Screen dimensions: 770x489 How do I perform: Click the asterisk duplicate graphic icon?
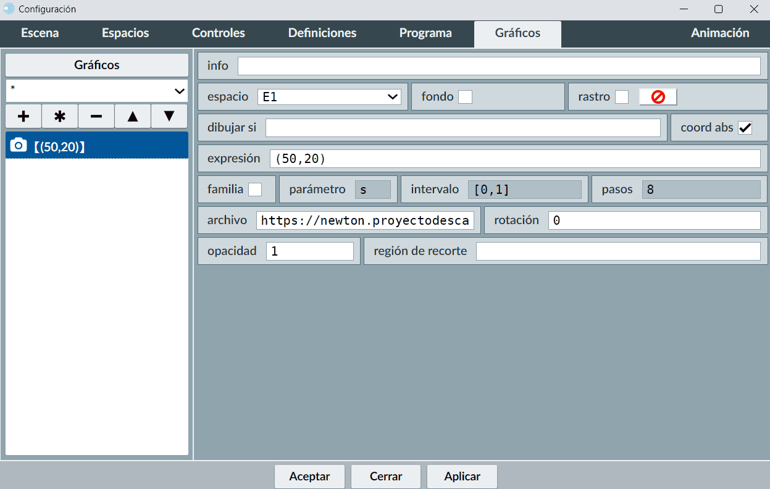pyautogui.click(x=60, y=116)
